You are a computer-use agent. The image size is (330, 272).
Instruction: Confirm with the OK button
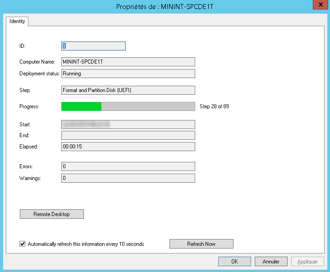[234, 262]
